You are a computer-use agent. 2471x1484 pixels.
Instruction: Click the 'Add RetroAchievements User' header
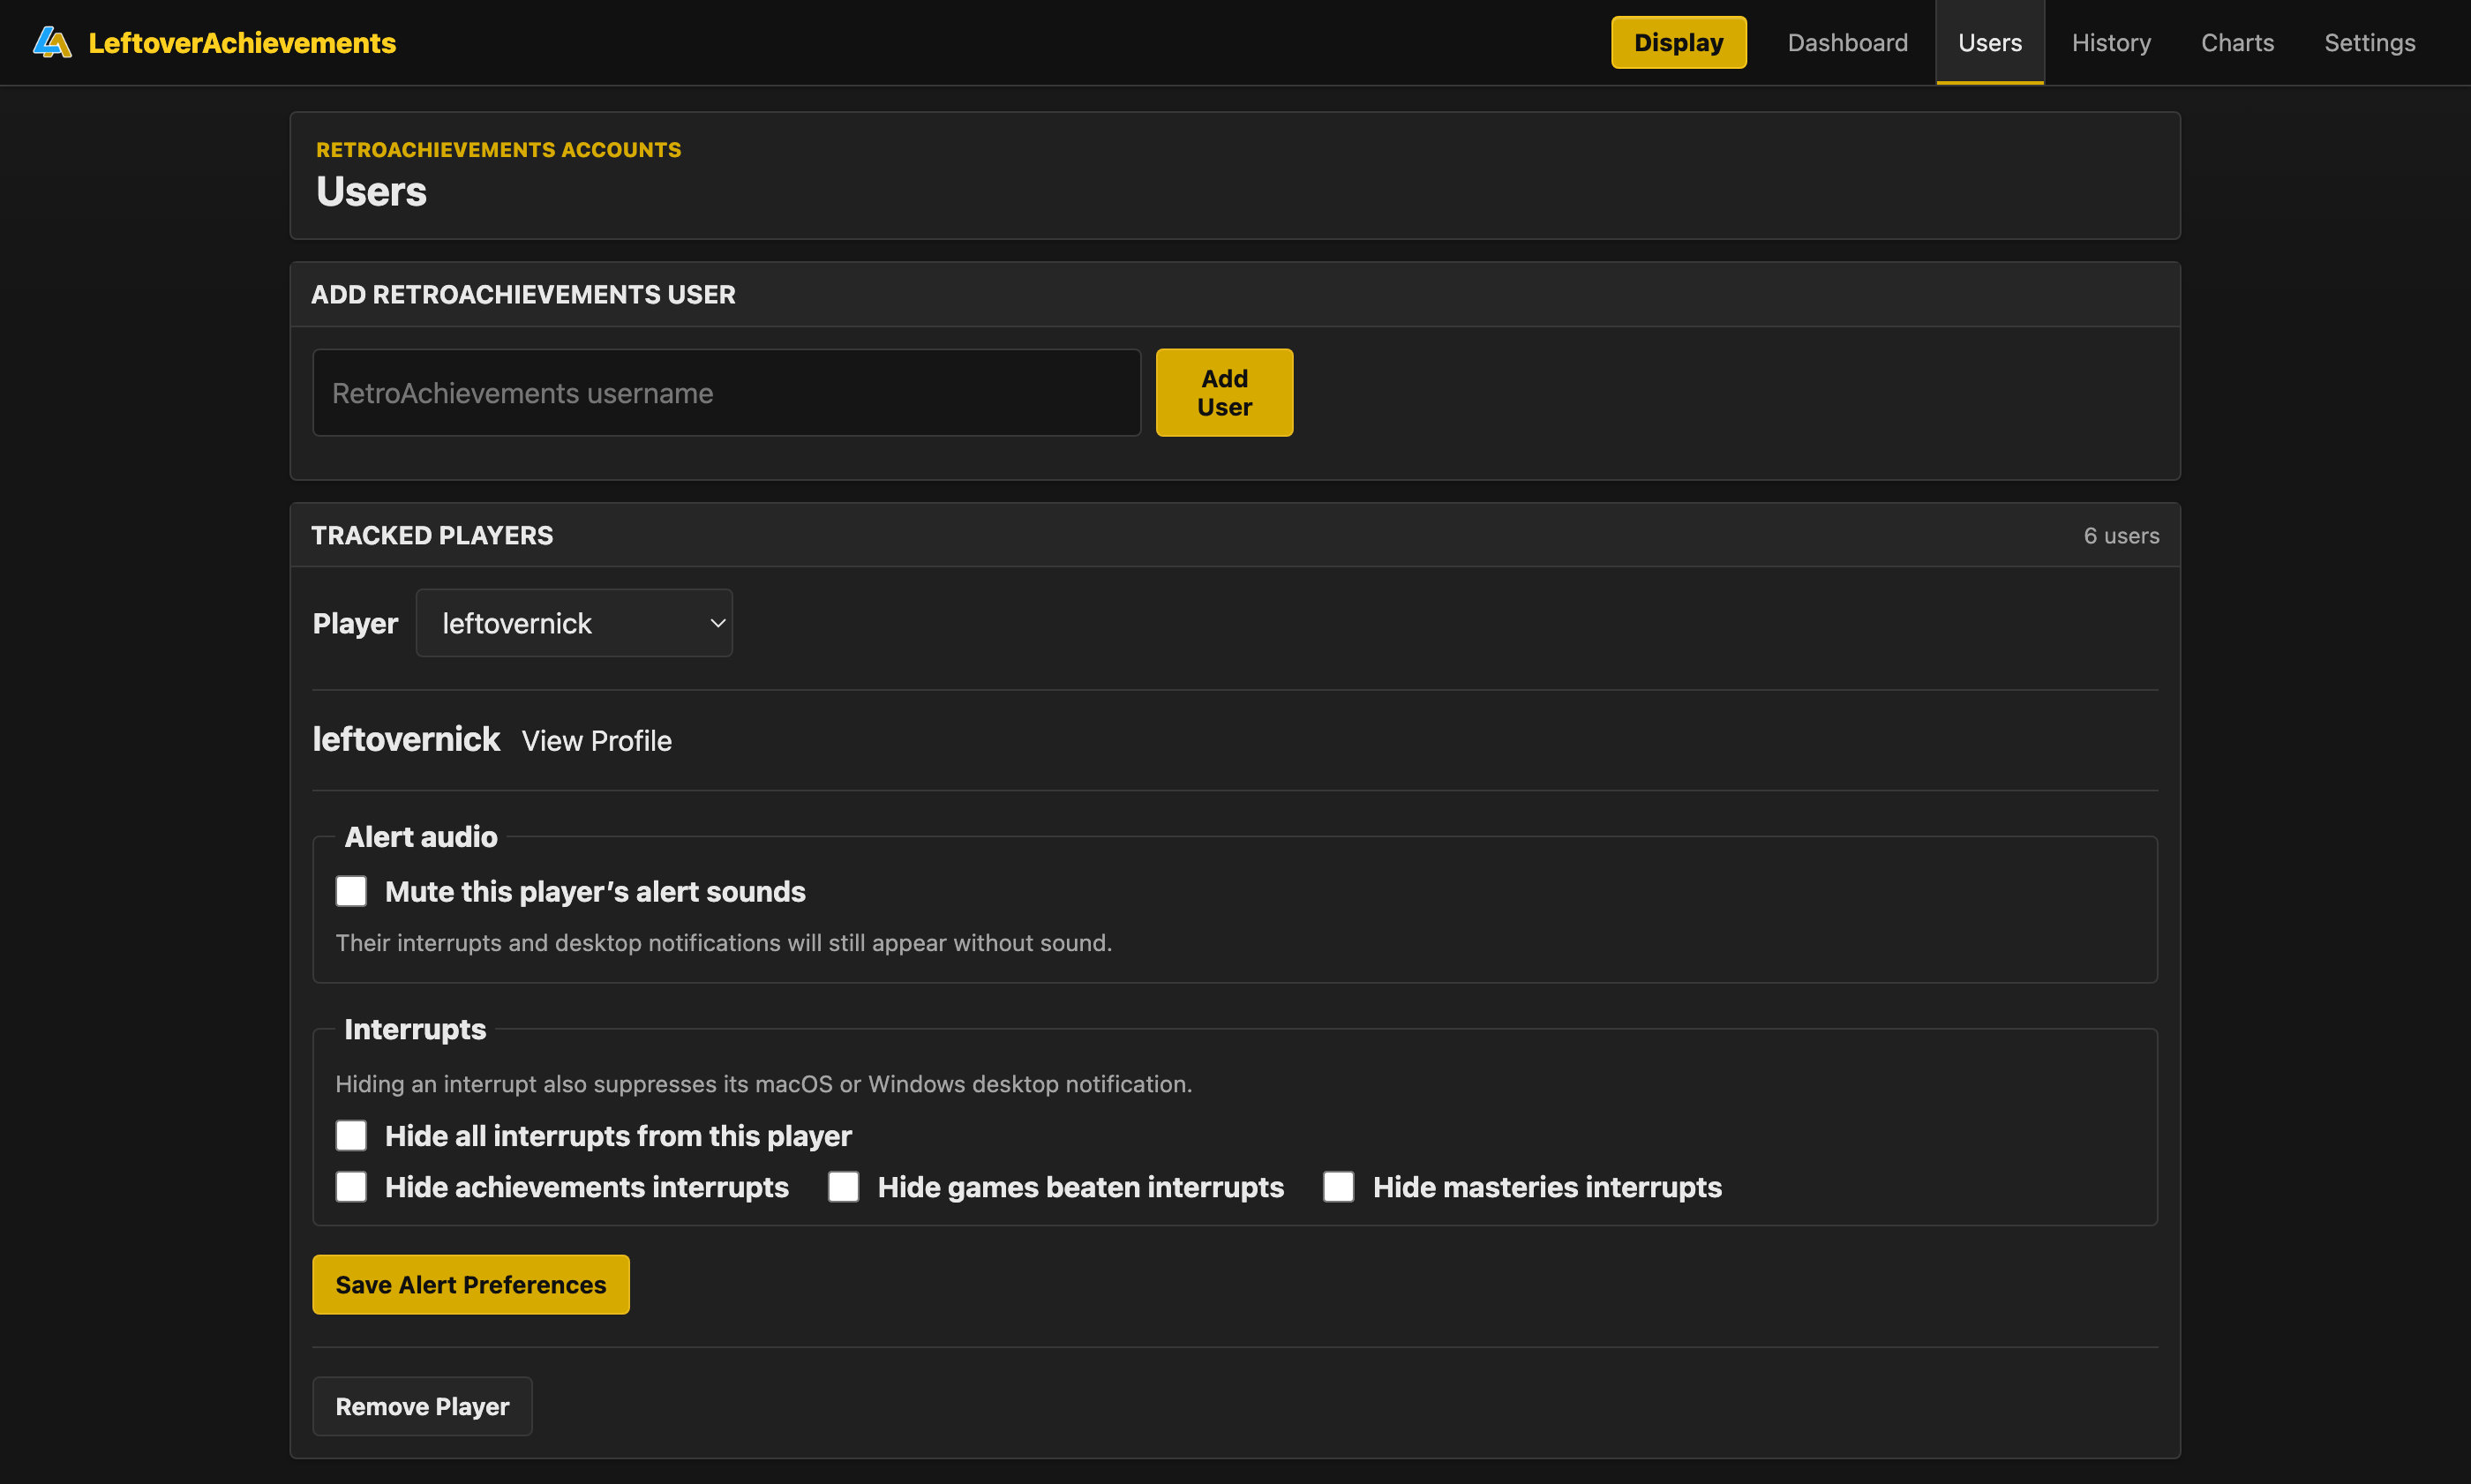523,295
